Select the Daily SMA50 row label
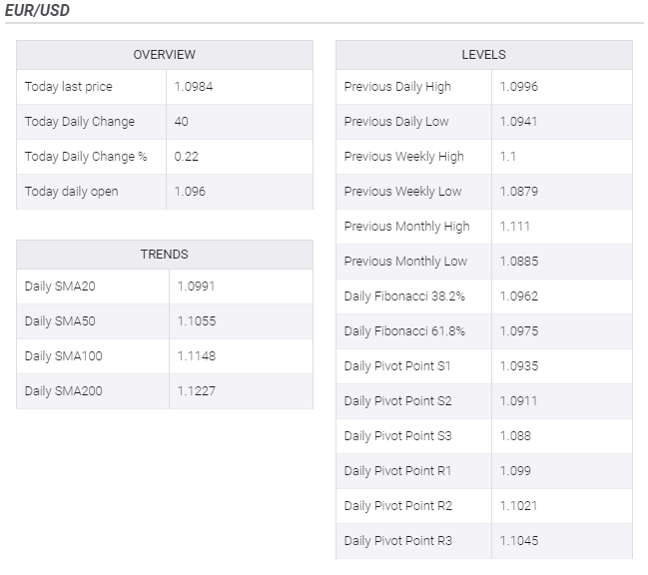 61,321
